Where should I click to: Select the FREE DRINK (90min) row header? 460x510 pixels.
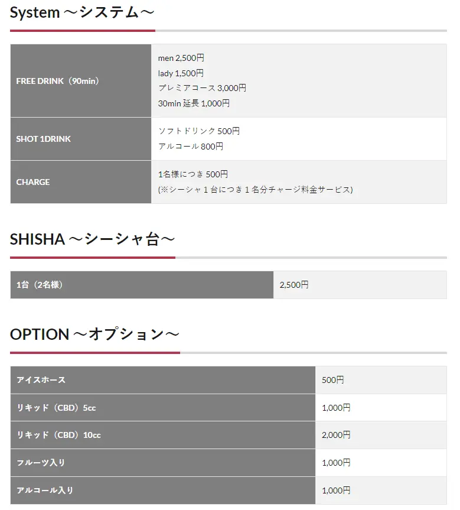[81, 80]
